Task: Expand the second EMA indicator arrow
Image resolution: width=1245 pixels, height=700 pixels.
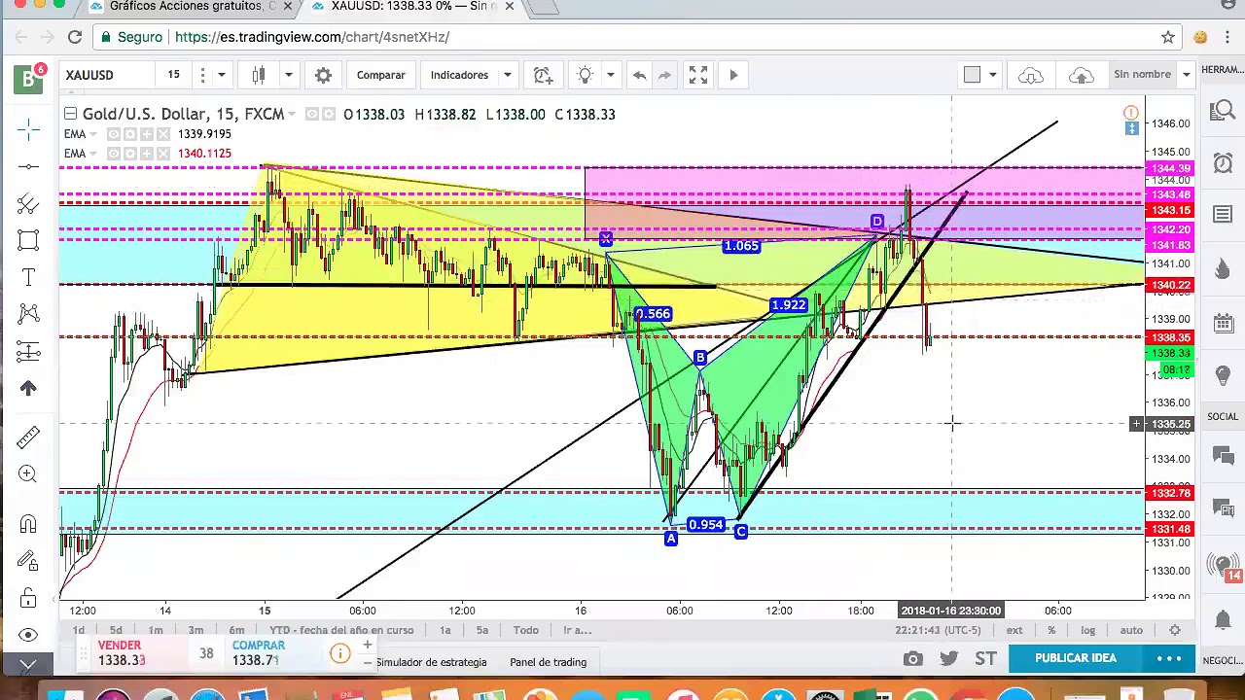Action: tap(93, 154)
